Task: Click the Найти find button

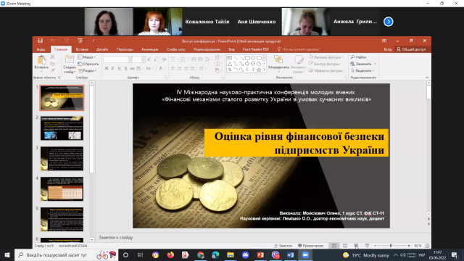Action: [359, 57]
